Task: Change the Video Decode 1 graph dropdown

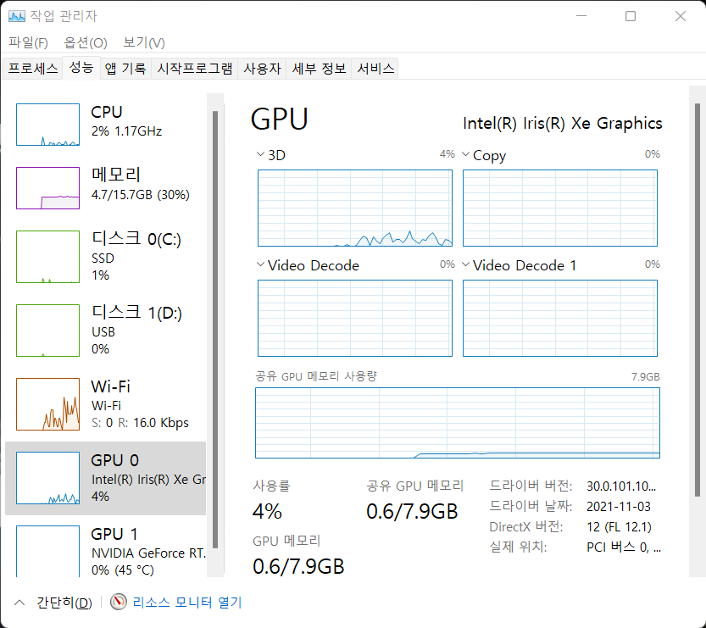Action: [x=465, y=265]
